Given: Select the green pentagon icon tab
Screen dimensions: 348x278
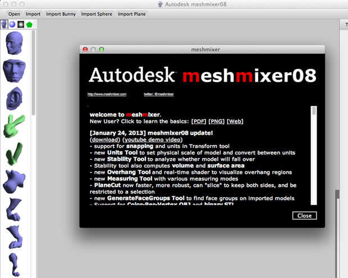Looking at the screenshot, I should click(29, 25).
